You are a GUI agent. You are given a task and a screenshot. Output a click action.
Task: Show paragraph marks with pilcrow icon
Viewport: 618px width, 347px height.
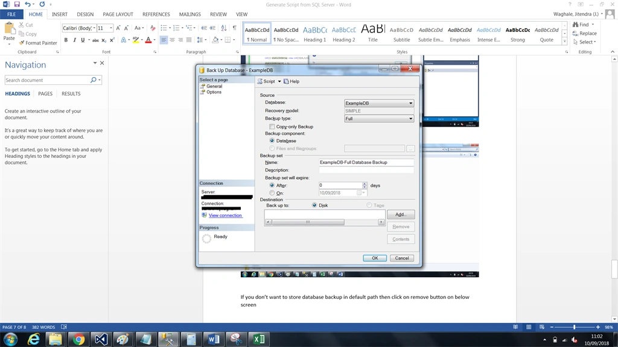click(x=235, y=28)
